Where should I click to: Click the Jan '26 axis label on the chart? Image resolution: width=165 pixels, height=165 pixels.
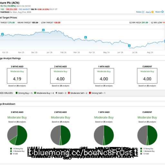point(50,53)
